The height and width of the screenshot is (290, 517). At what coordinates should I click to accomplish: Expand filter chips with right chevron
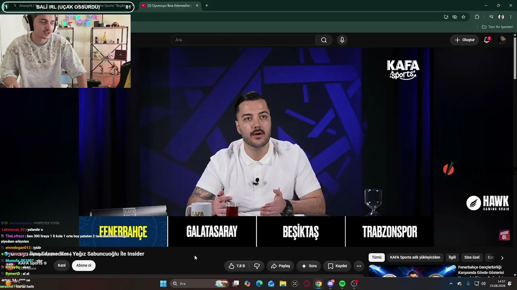(502, 258)
